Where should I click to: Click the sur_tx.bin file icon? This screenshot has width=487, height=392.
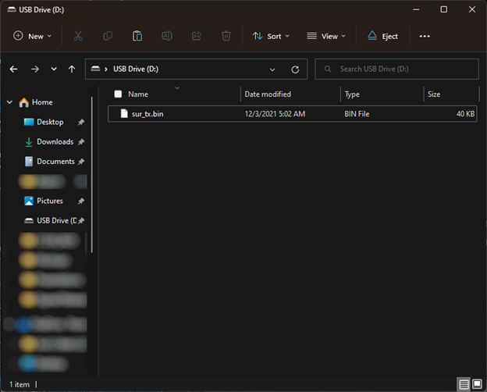(x=124, y=114)
